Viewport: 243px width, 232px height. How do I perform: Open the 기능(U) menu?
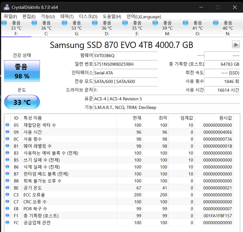(x=48, y=16)
